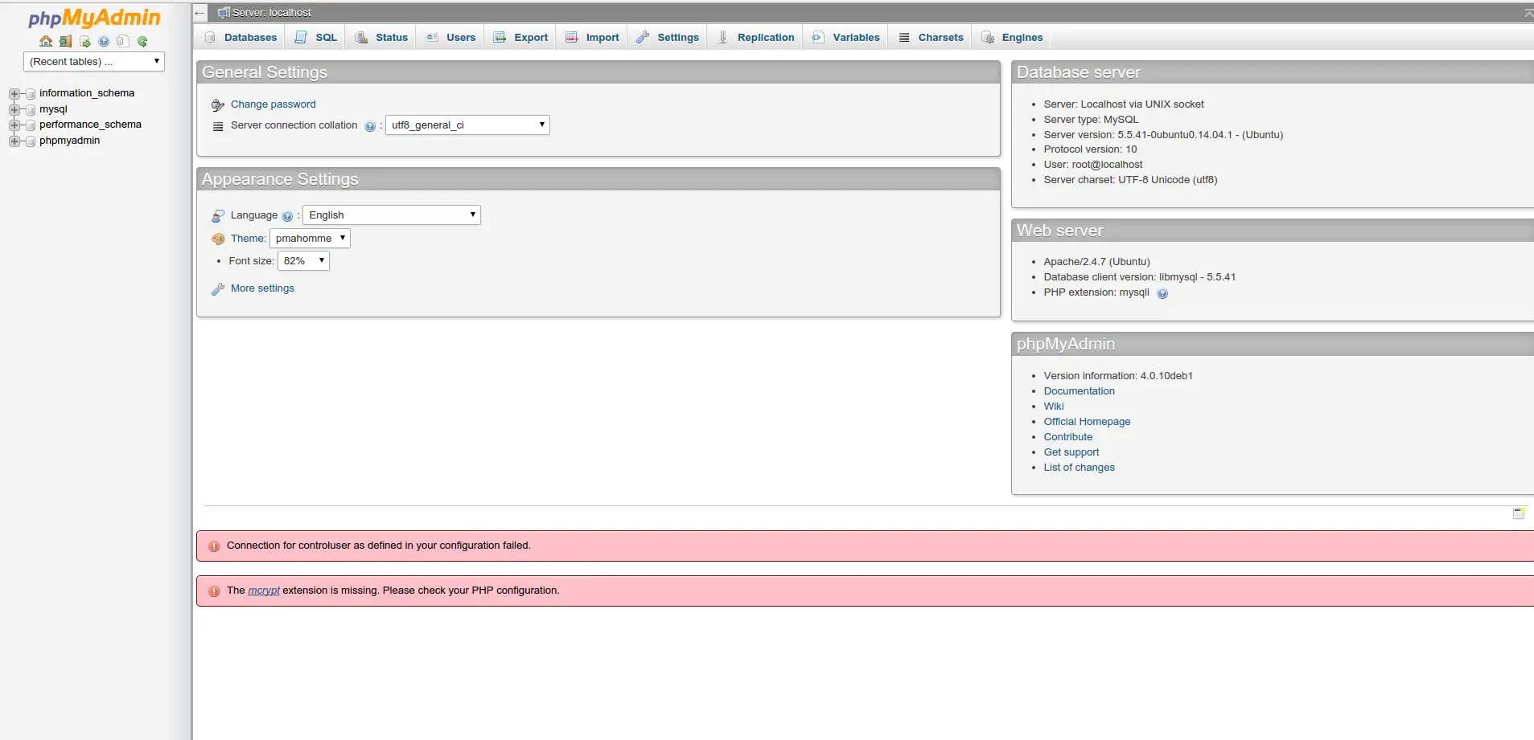Screen dimensions: 1534x740
Task: Open the Replication tab
Action: coord(755,38)
